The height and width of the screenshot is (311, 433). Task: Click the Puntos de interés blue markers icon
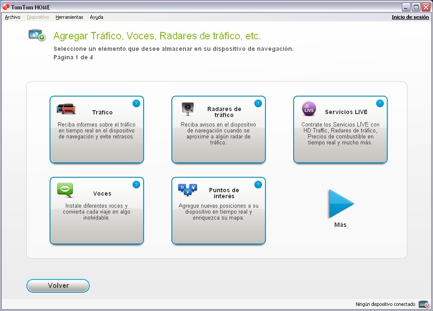(x=188, y=190)
